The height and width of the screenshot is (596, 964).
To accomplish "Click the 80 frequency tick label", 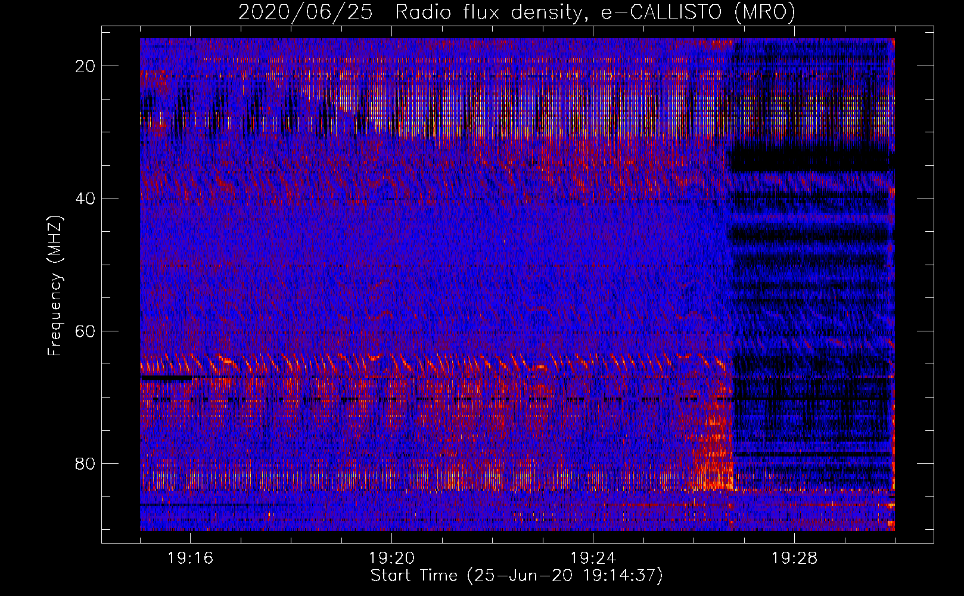I will [x=86, y=463].
